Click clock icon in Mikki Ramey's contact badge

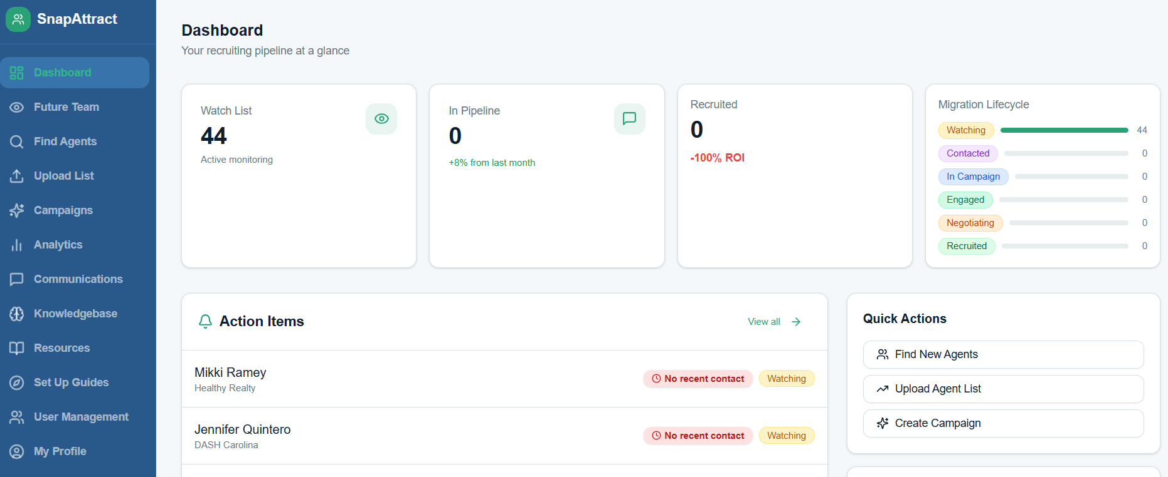click(656, 379)
